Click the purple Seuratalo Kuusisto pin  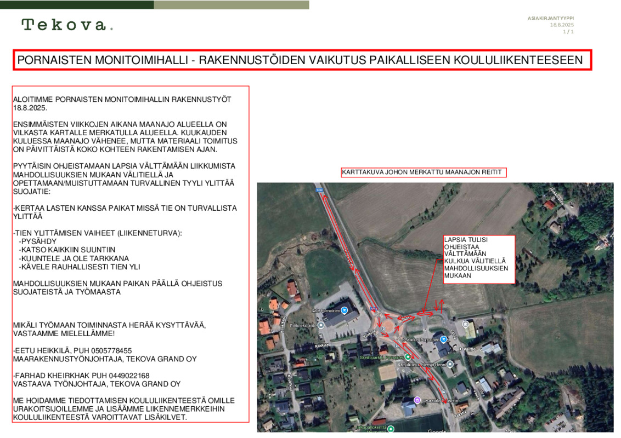point(417,400)
